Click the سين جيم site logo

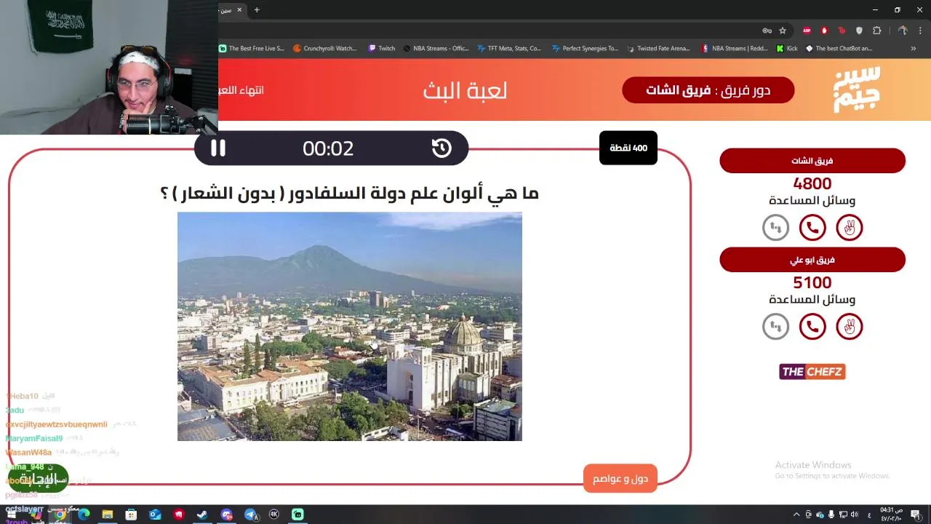click(857, 90)
